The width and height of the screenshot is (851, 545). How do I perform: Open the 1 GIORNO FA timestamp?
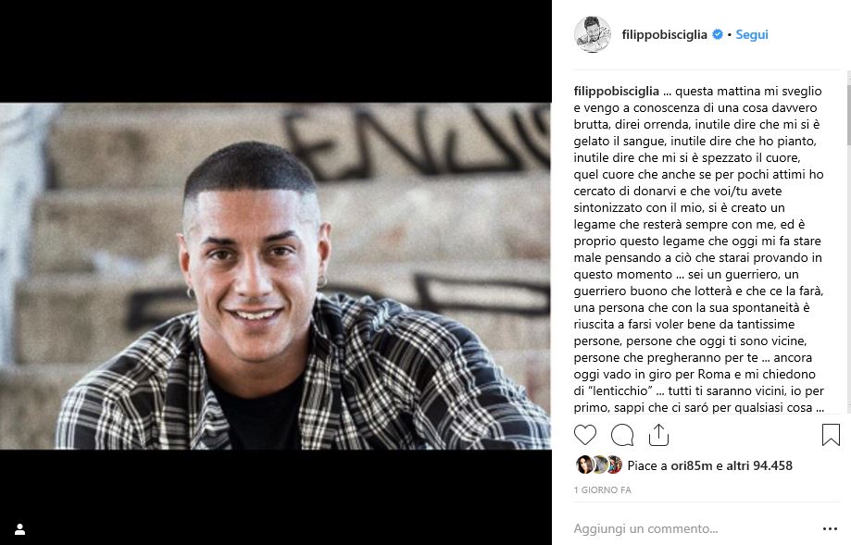click(x=603, y=490)
